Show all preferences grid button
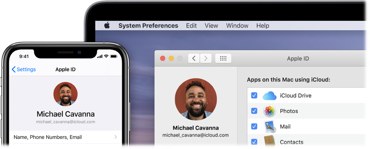The width and height of the screenshot is (370, 149). (x=223, y=58)
